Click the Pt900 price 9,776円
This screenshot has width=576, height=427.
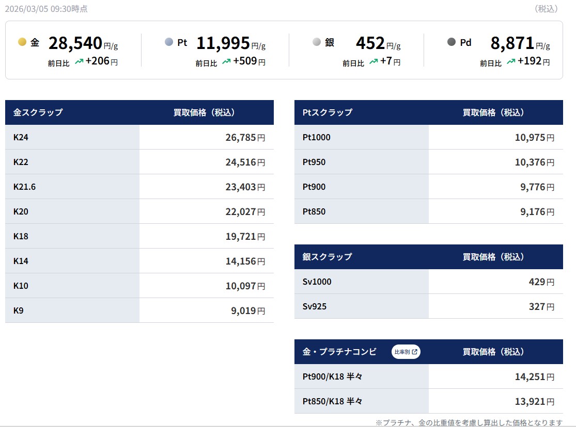point(537,187)
